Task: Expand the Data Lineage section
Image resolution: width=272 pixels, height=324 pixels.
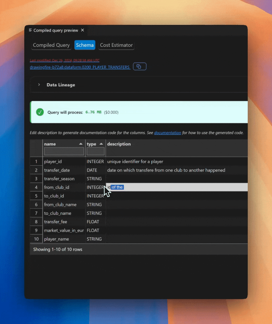Action: tap(61, 85)
